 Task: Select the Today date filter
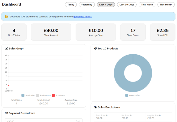coord(71,5)
